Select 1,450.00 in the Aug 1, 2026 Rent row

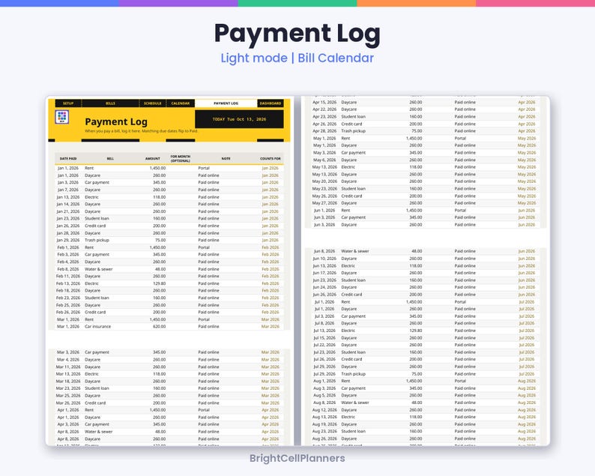[414, 381]
